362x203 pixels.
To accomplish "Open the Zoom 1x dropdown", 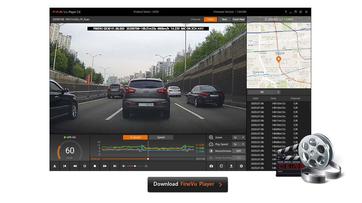I will pyautogui.click(x=239, y=137).
